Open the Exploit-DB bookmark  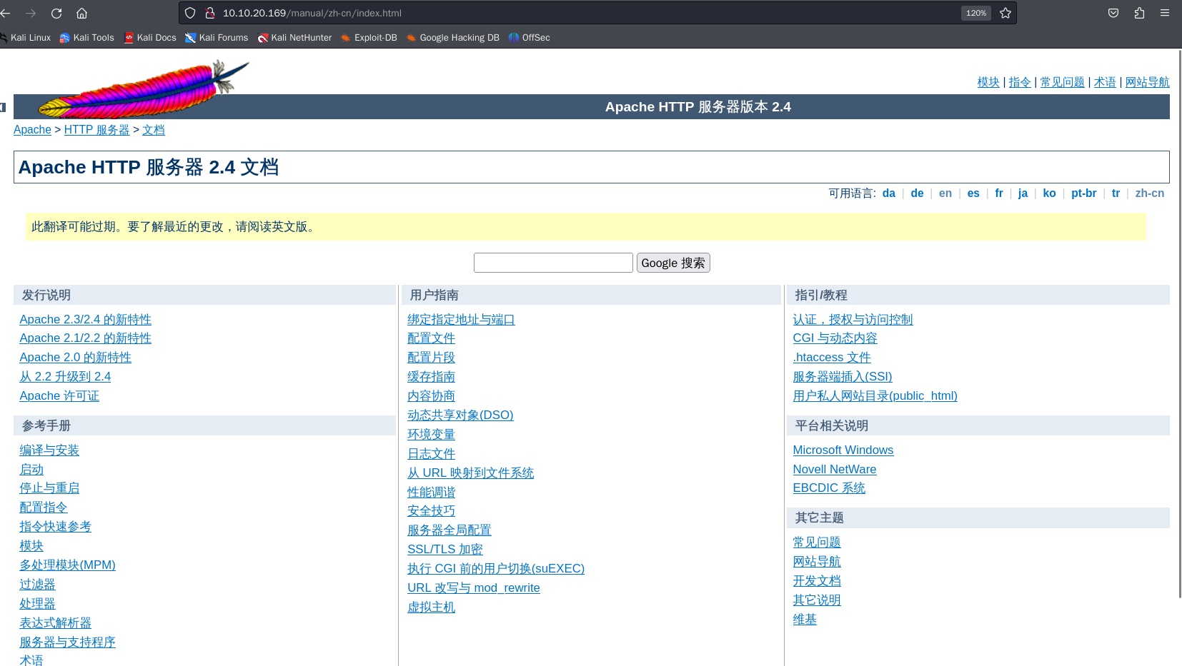coord(369,38)
